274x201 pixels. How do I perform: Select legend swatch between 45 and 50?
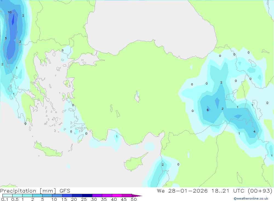(x=127, y=196)
